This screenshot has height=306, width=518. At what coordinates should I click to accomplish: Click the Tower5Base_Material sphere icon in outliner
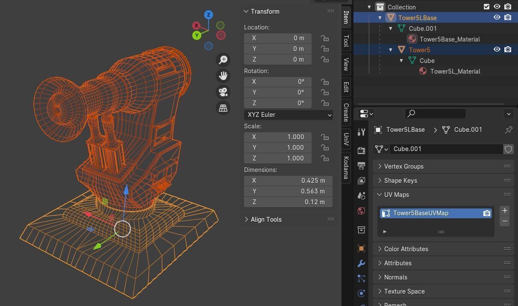coord(412,39)
